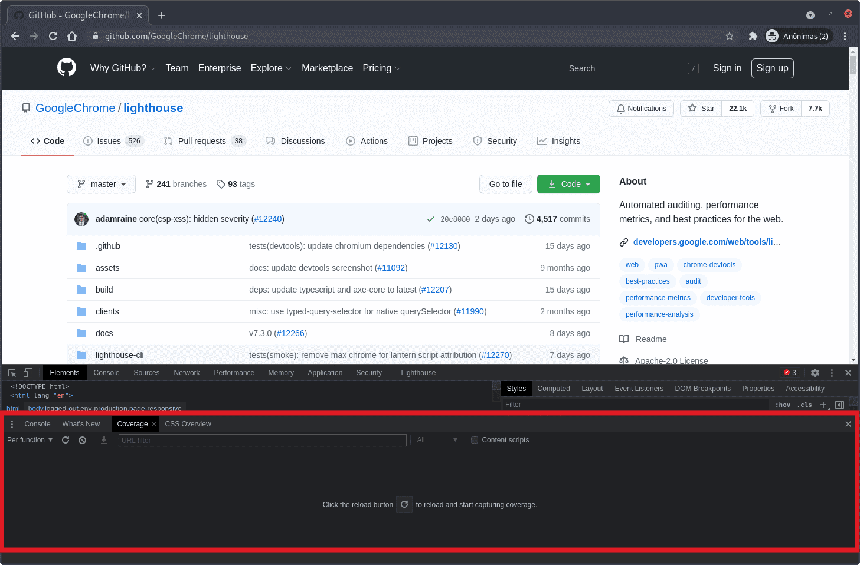860x565 pixels.
Task: Expand the green Code download dropdown
Action: pos(568,184)
